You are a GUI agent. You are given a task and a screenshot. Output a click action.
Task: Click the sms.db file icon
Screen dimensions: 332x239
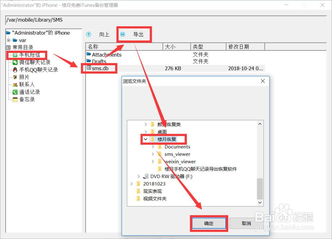pyautogui.click(x=89, y=68)
